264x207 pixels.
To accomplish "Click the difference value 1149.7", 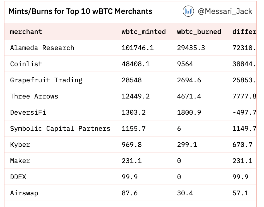I will (244, 129).
